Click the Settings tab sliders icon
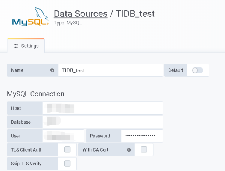Image resolution: width=225 pixels, height=171 pixels. pyautogui.click(x=16, y=46)
